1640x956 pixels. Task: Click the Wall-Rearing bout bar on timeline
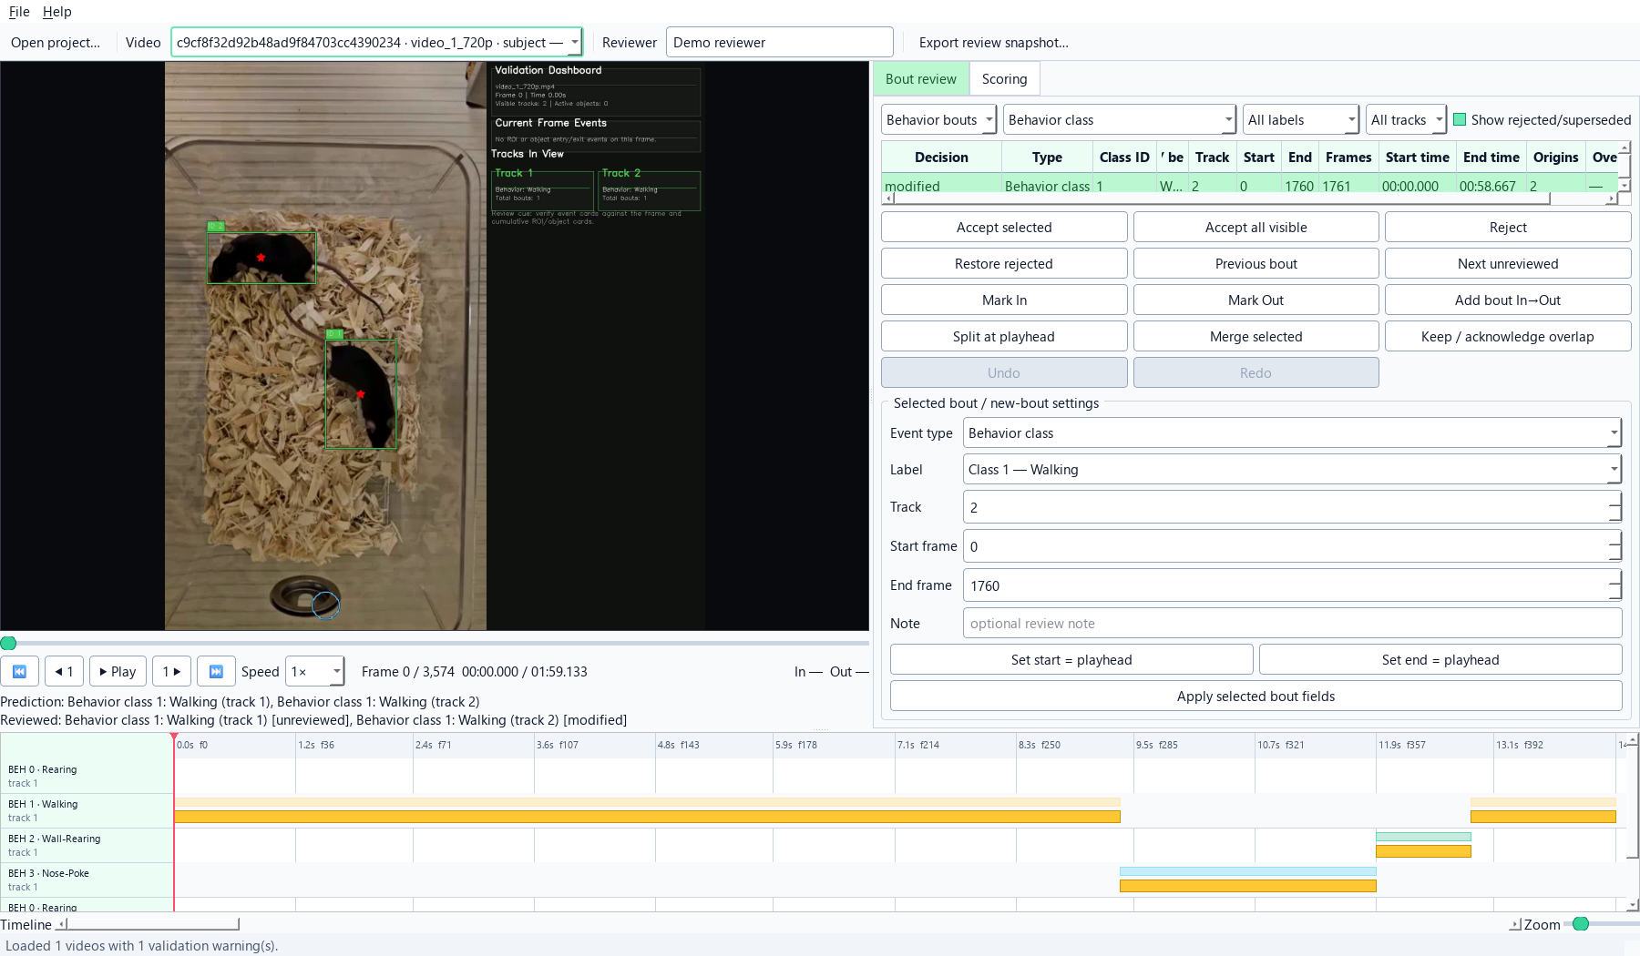[x=1423, y=850]
